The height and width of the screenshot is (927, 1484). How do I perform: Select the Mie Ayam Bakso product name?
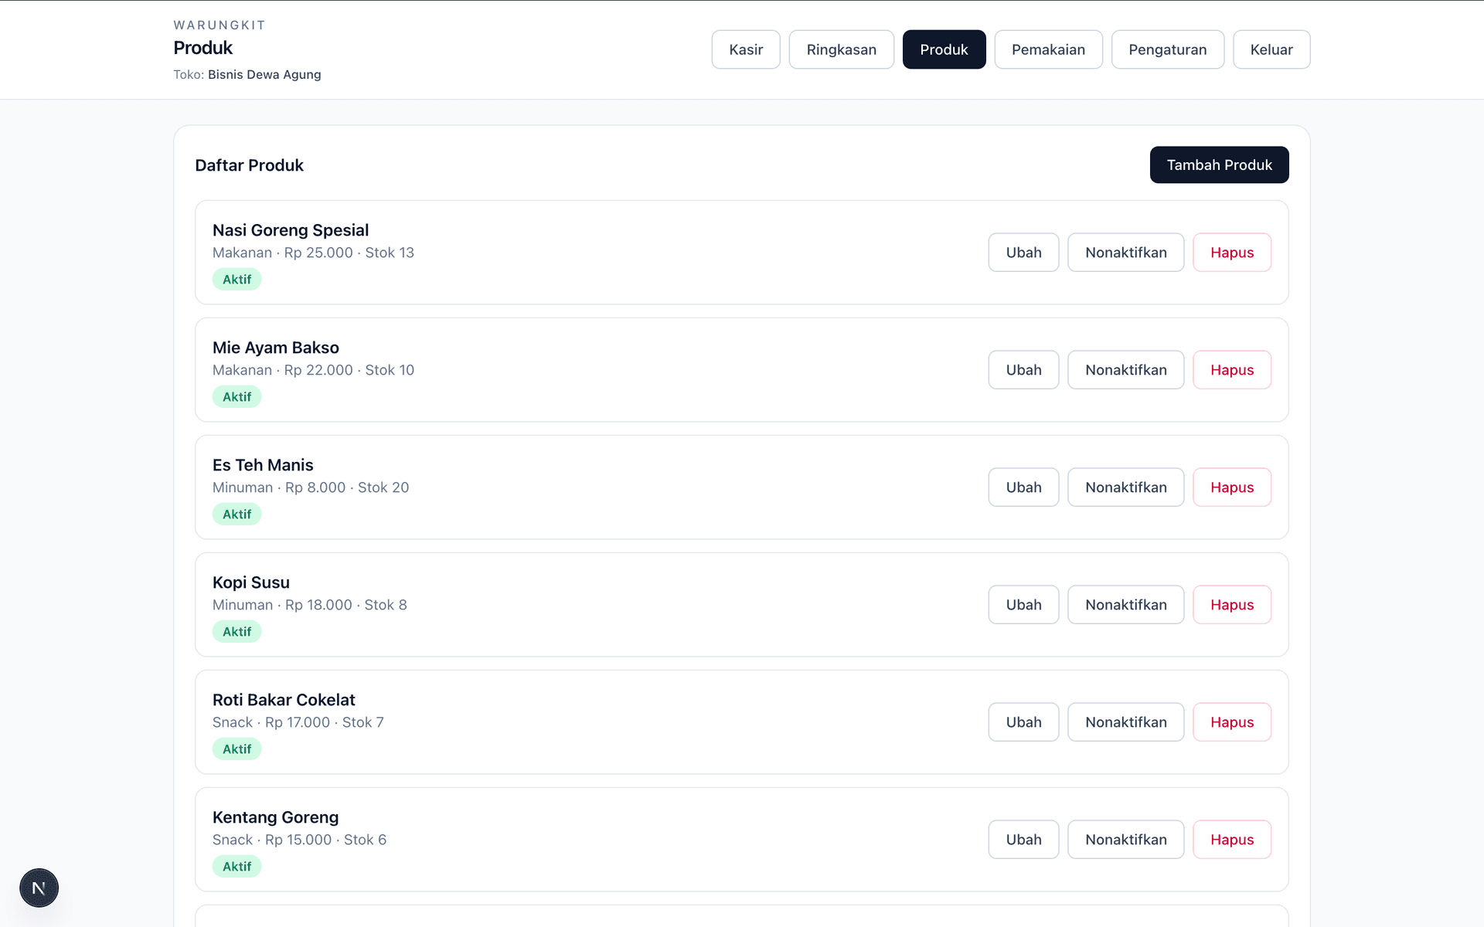click(276, 348)
